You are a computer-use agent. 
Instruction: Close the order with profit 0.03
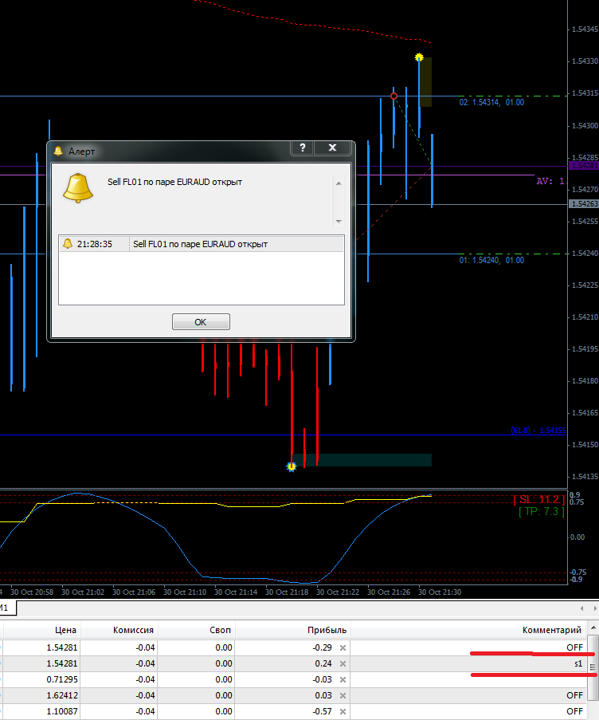click(x=343, y=695)
